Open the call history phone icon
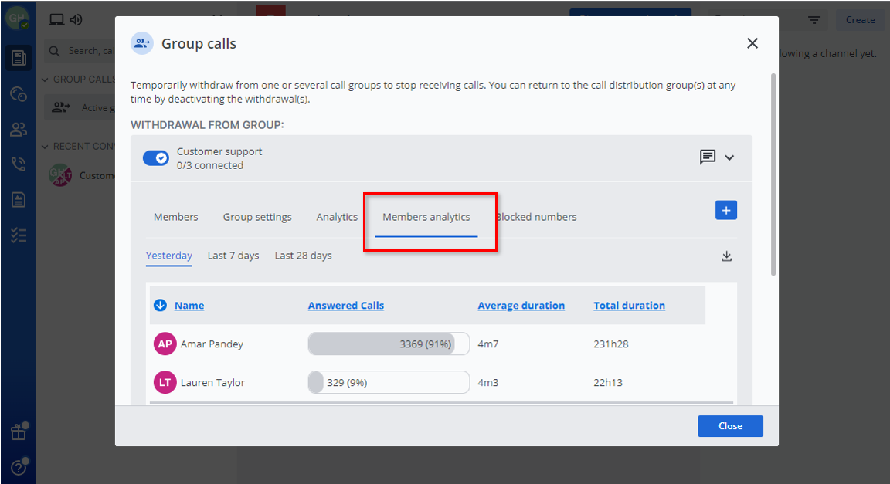 point(19,164)
